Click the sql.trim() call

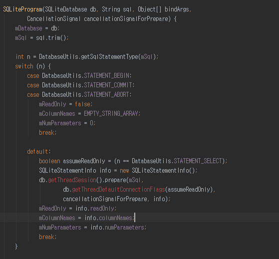click(x=51, y=38)
